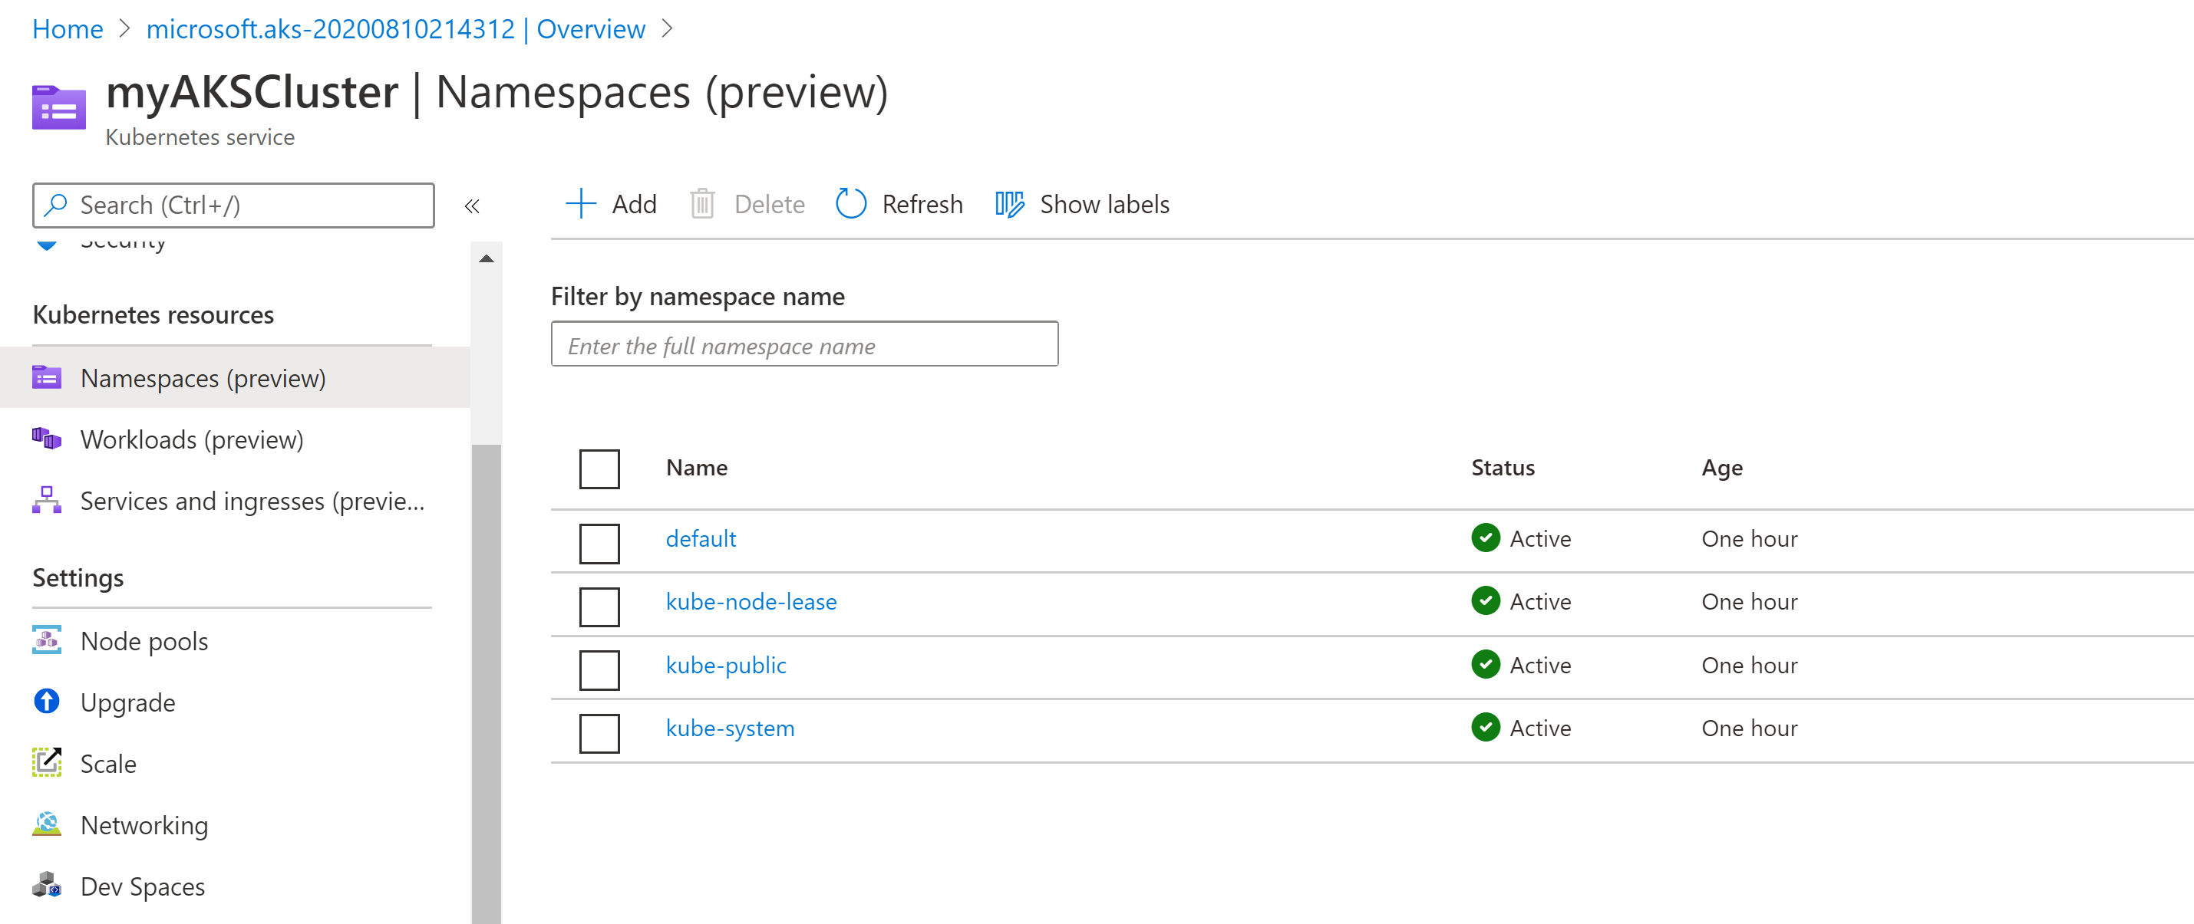This screenshot has width=2194, height=924.
Task: Click the sidebar scrollbar thumb
Action: click(487, 683)
